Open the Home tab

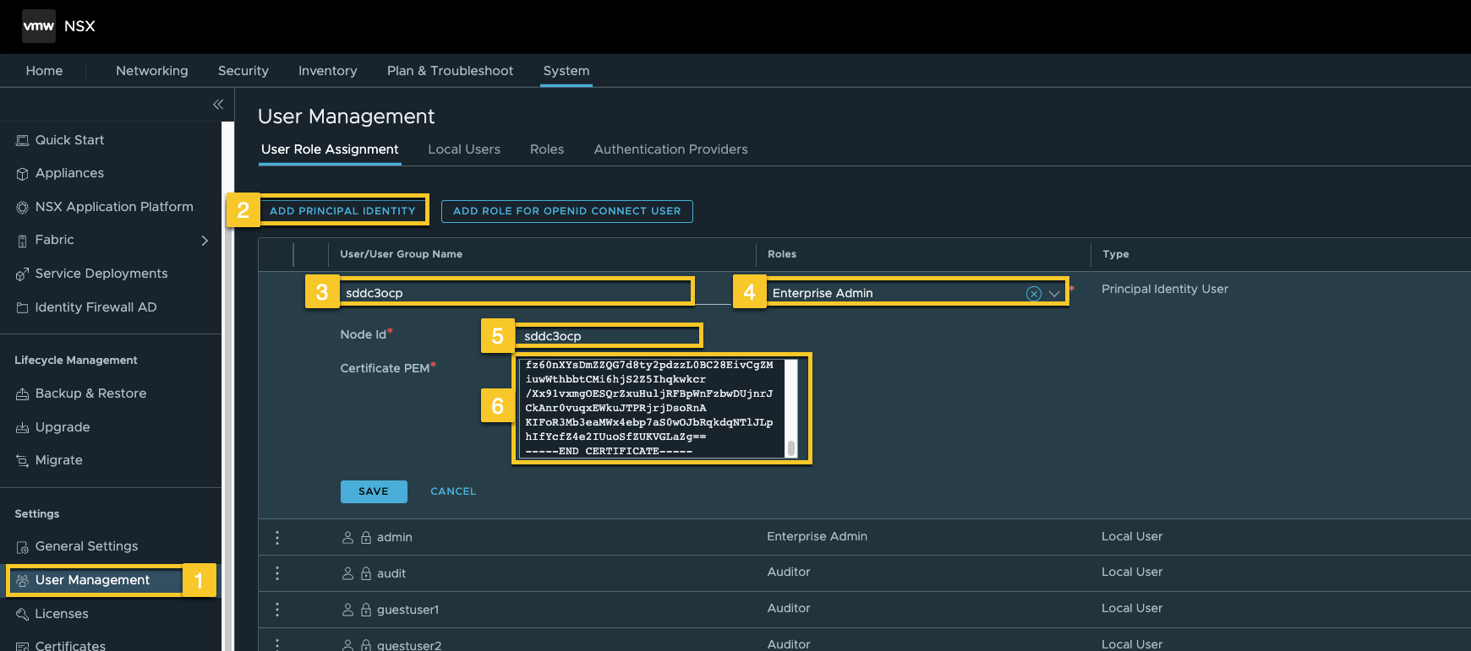click(x=44, y=71)
